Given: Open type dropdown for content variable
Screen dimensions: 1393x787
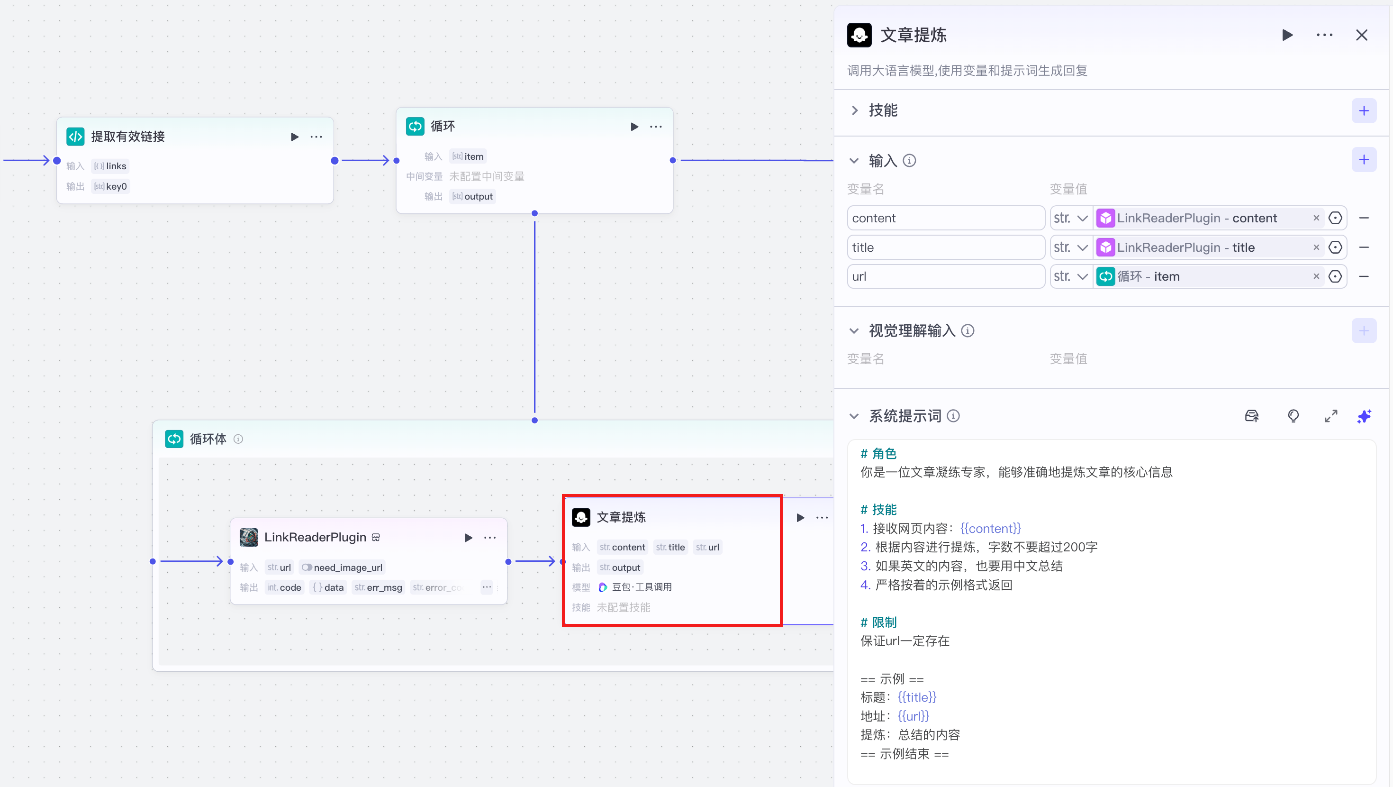Looking at the screenshot, I should tap(1071, 218).
